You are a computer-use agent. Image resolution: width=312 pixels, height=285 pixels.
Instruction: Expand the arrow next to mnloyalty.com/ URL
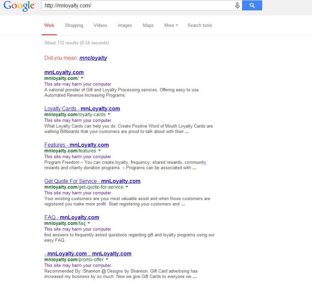coord(82,78)
